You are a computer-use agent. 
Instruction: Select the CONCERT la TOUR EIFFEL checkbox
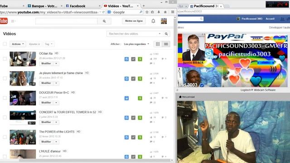(x=5, y=118)
